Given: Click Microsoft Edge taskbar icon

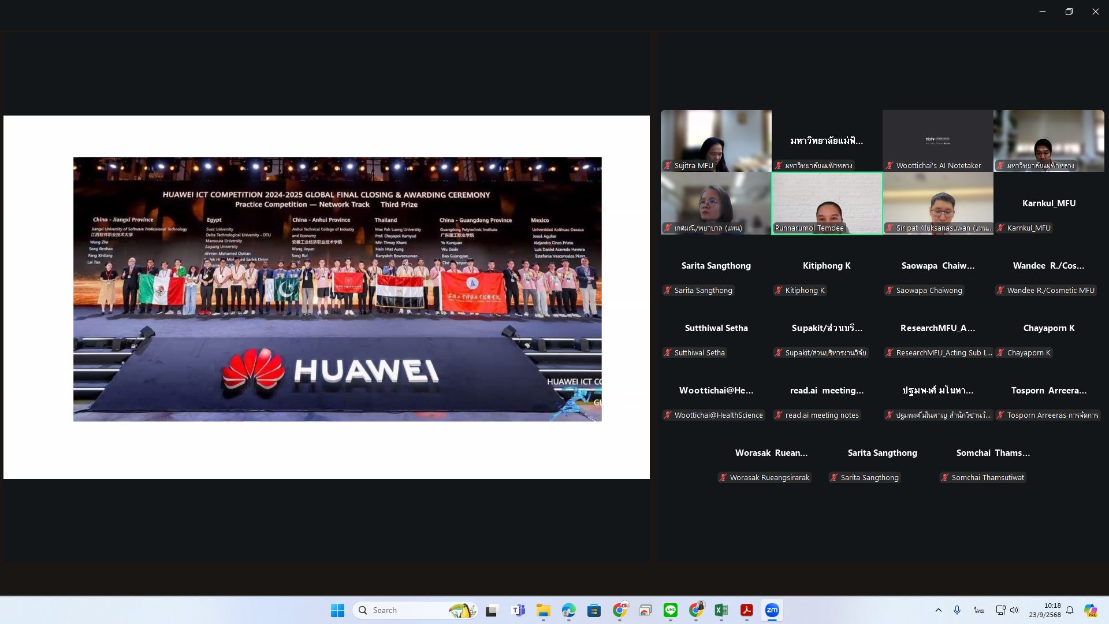Looking at the screenshot, I should tap(568, 610).
